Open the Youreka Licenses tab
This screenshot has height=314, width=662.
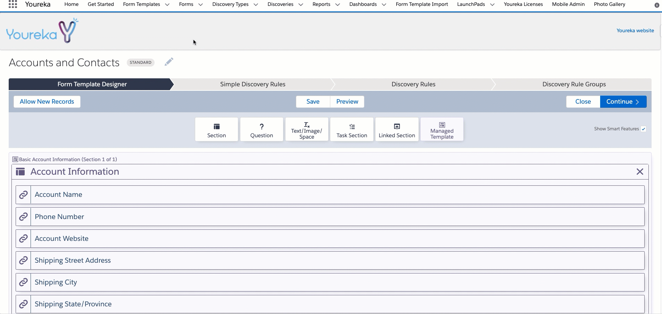[x=523, y=4]
